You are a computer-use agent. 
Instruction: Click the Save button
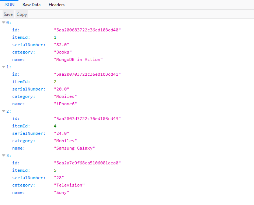(8, 14)
